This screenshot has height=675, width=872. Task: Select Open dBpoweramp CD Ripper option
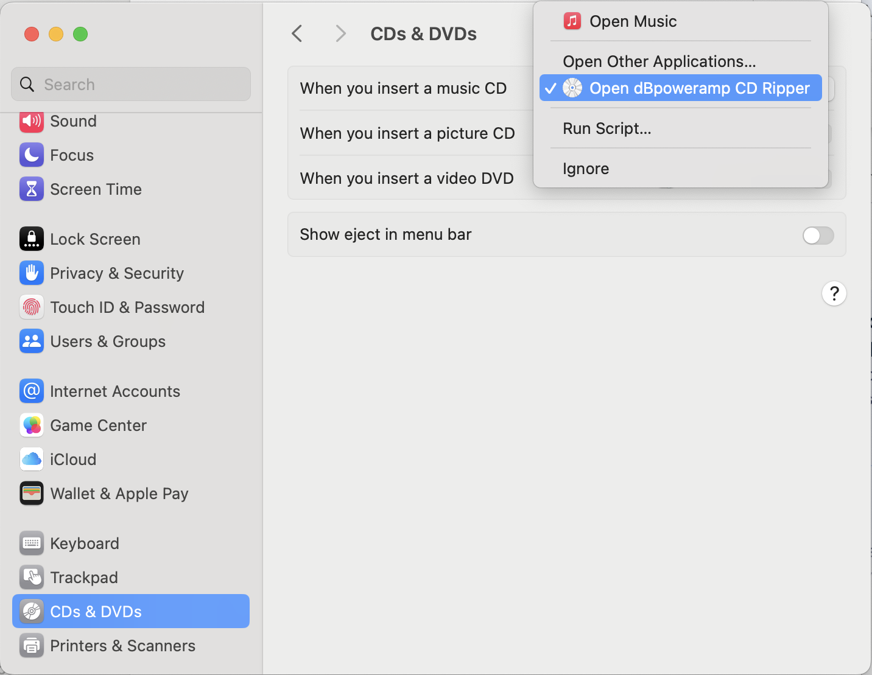tap(698, 88)
